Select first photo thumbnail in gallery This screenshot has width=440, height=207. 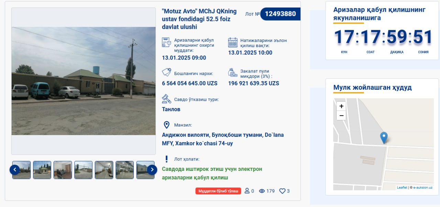tap(22, 170)
